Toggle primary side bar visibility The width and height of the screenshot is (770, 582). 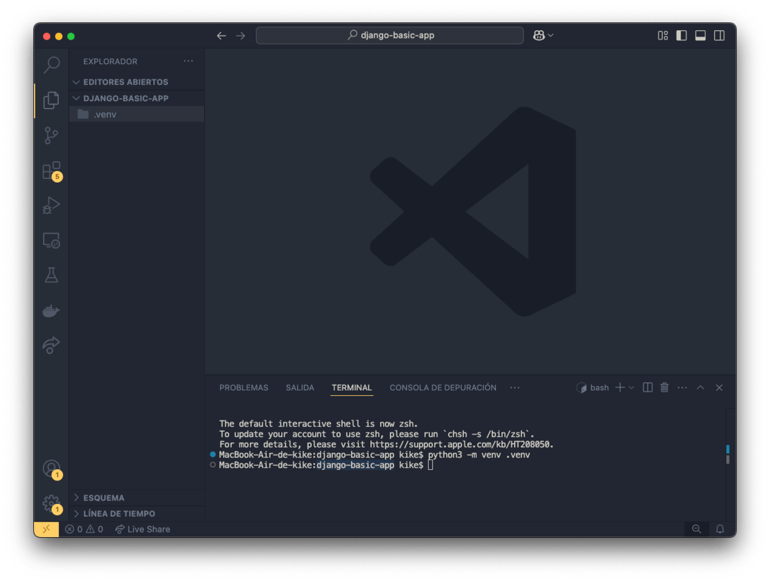[x=681, y=36]
